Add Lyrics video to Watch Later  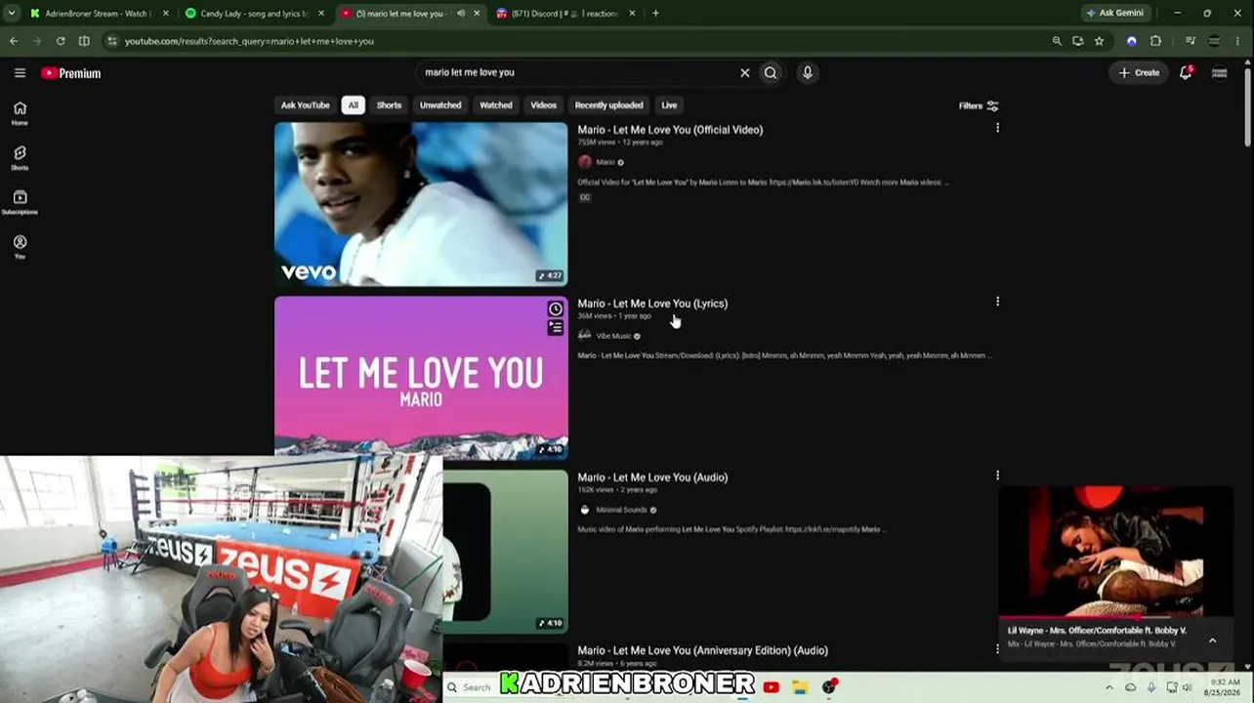[556, 310]
